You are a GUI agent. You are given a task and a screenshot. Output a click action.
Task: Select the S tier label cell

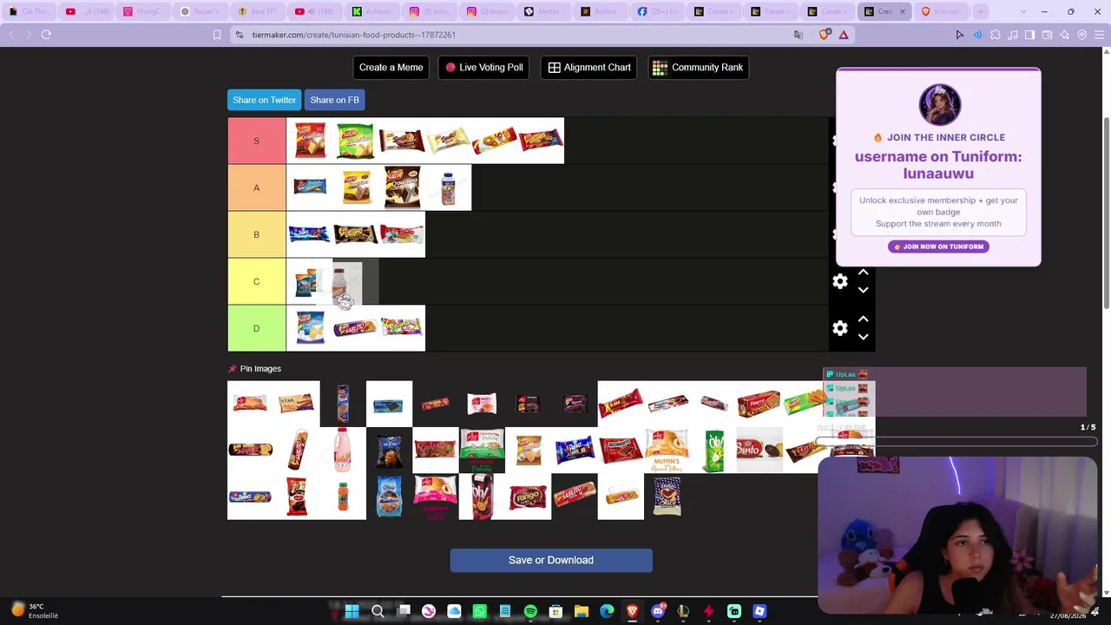[x=256, y=141]
